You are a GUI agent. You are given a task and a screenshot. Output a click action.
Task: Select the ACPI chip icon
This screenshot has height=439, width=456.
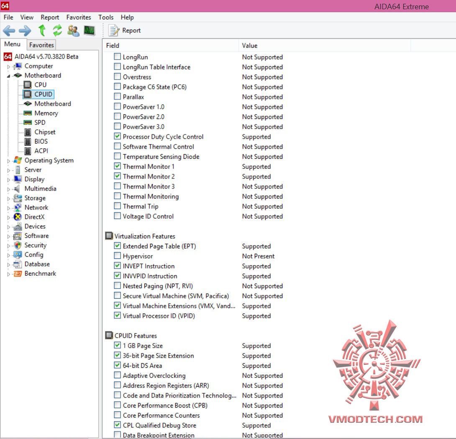28,151
